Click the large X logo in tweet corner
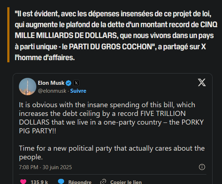 click(202, 83)
